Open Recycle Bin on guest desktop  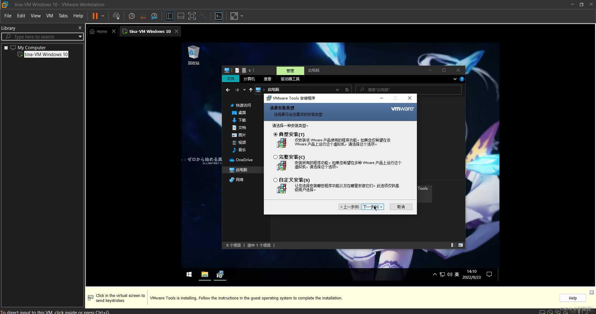pyautogui.click(x=193, y=55)
